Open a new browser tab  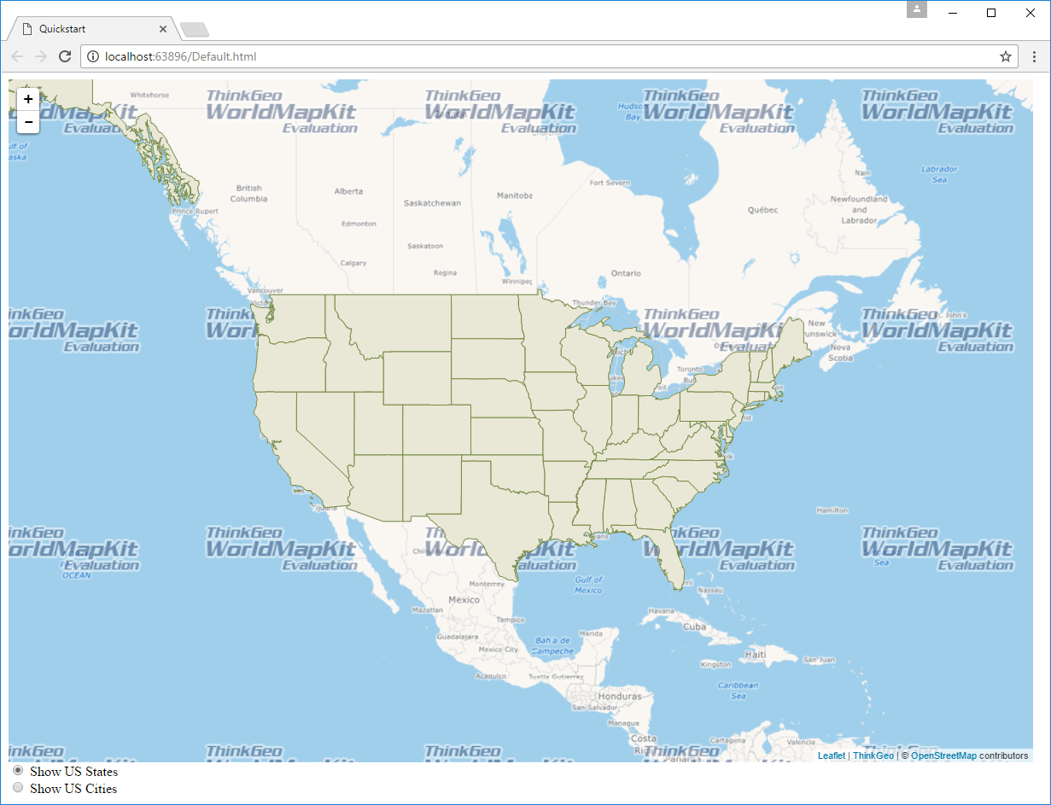pos(195,30)
